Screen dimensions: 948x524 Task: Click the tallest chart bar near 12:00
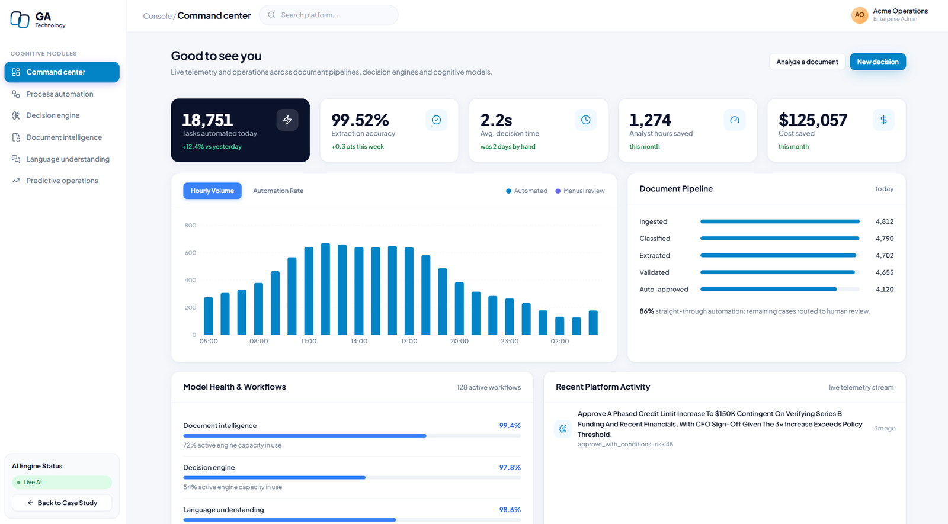pyautogui.click(x=325, y=289)
